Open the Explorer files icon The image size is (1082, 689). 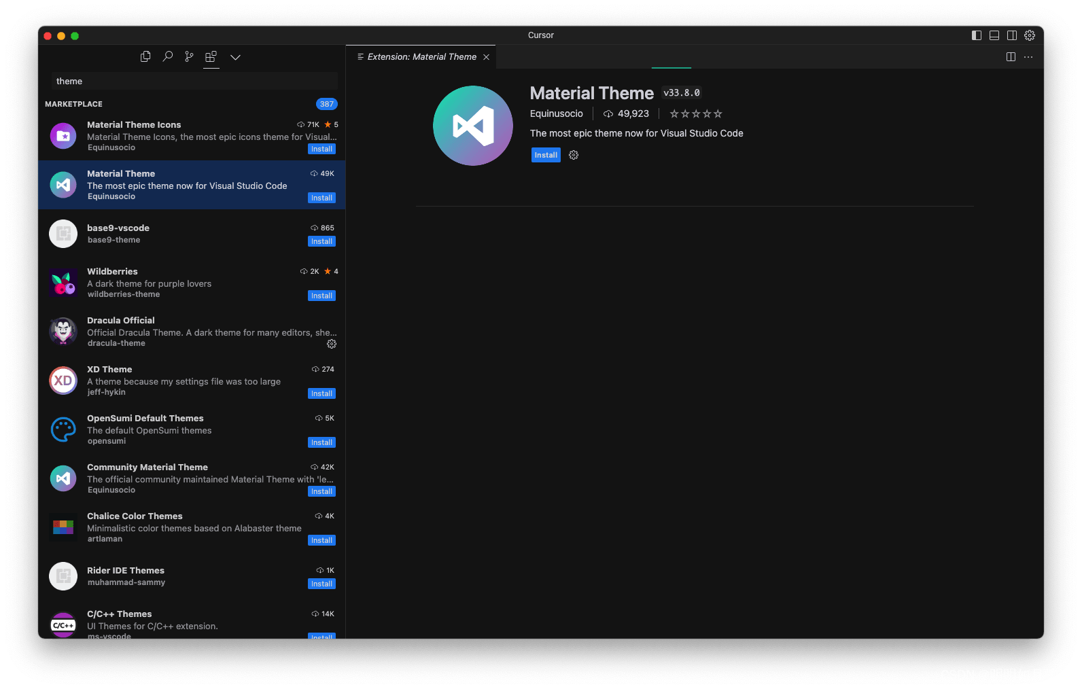(x=145, y=56)
